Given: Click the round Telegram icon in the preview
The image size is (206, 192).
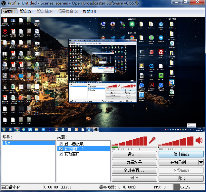Looking at the screenshot, I should pos(161,38).
